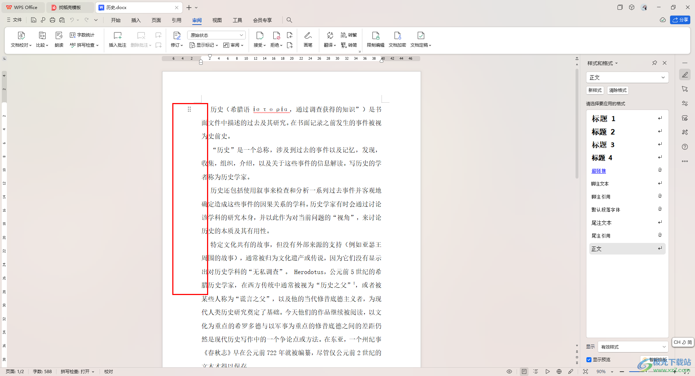This screenshot has height=376, width=695.
Task: Select the 画笔 pen tool
Action: point(308,39)
